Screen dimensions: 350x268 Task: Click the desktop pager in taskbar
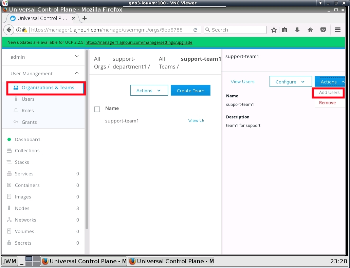tap(32, 261)
